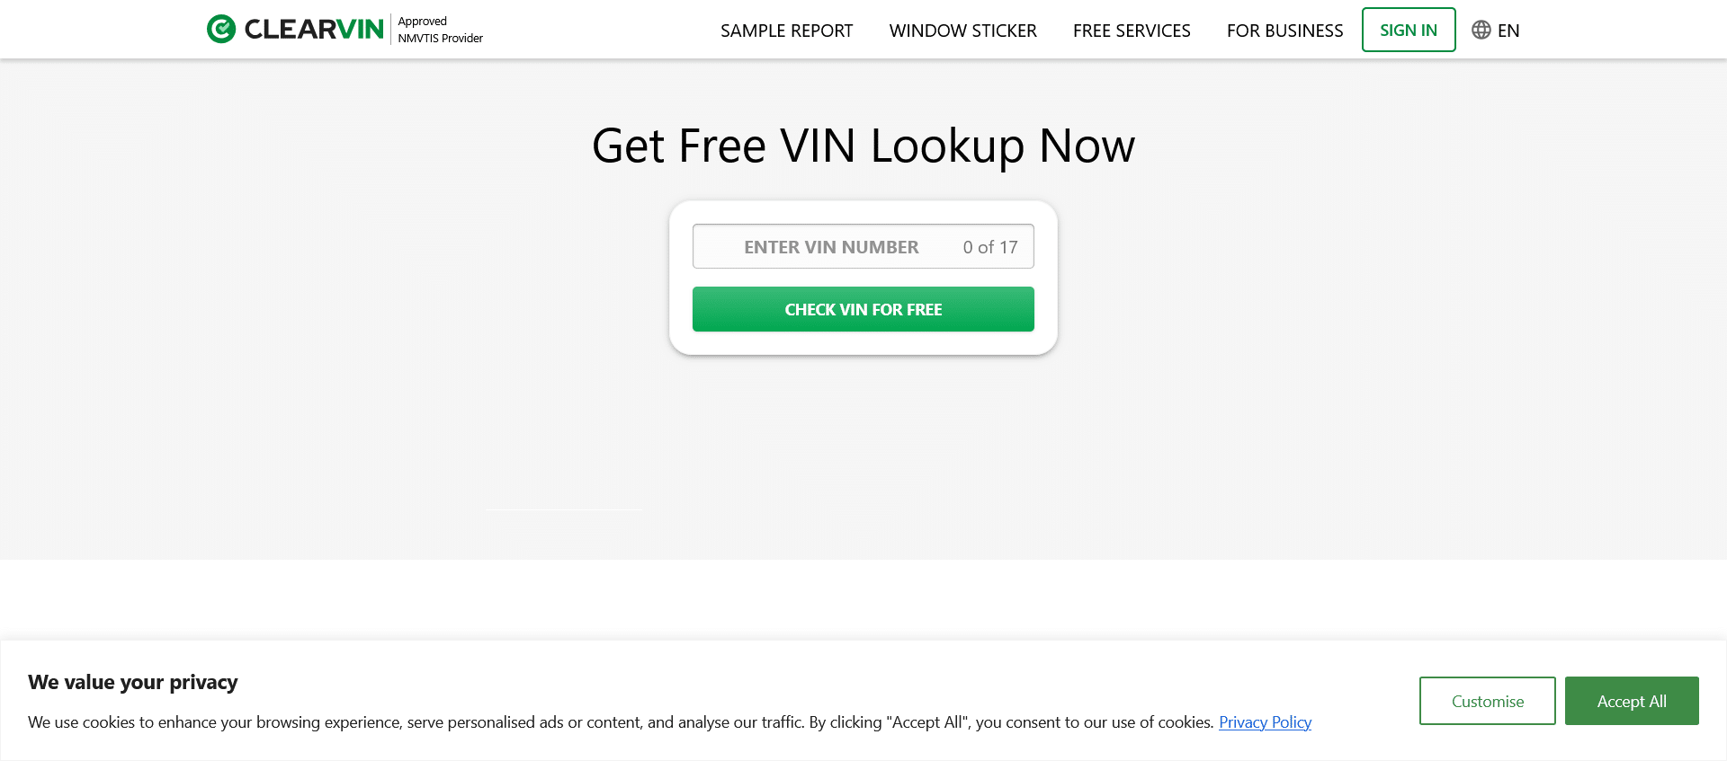Click the globe language icon
Viewport: 1727px width, 761px height.
coord(1481,30)
